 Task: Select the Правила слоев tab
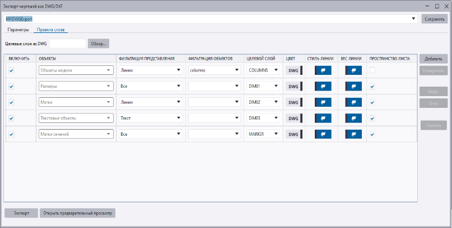[x=52, y=30]
